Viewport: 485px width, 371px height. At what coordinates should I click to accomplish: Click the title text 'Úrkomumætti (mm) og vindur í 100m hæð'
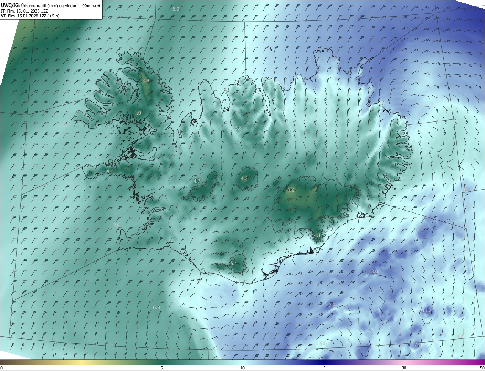coord(60,6)
